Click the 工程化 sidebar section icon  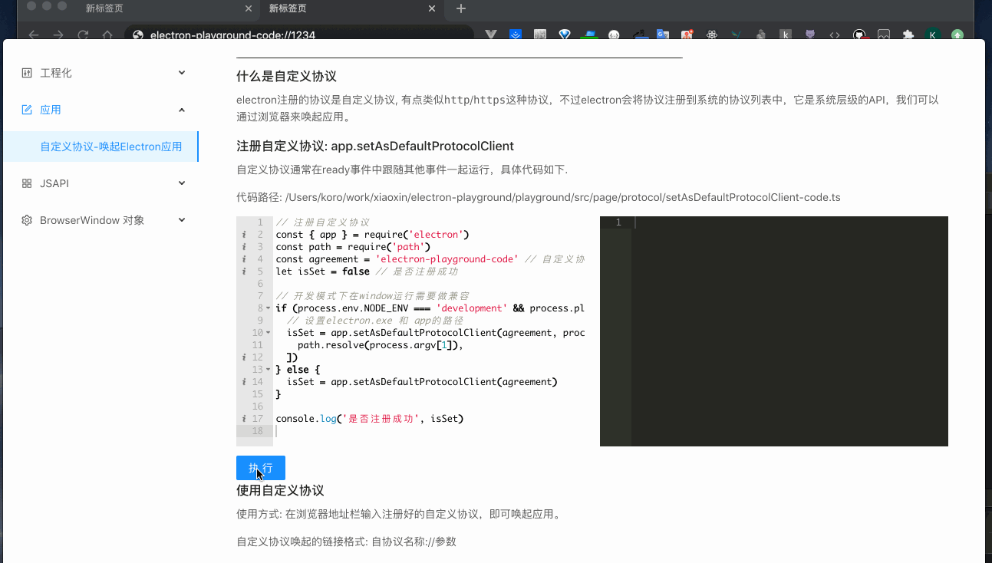coord(25,73)
